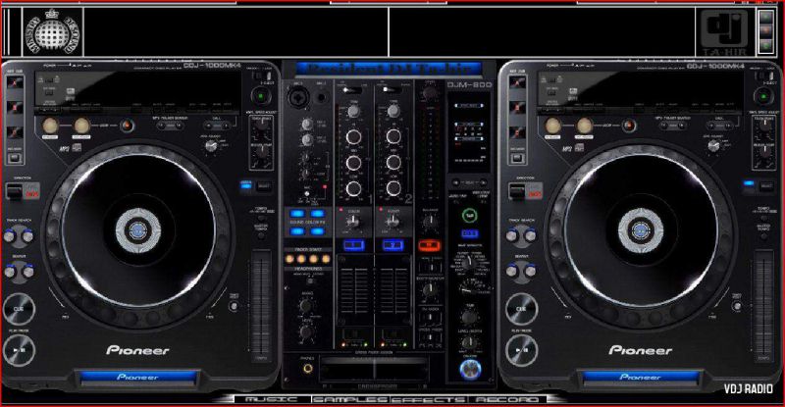This screenshot has width=785, height=407.
Task: Trigger hot cue A on left deck
Action: click(15, 83)
